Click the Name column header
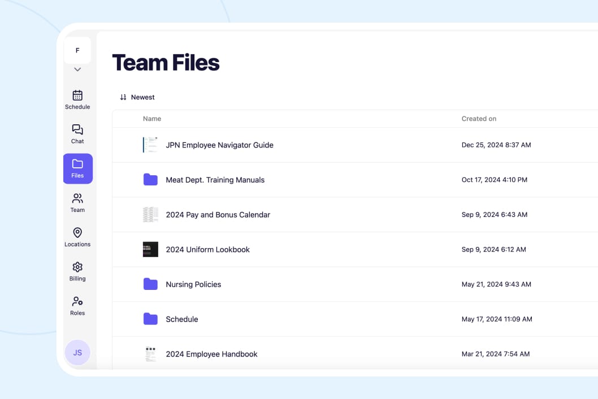 tap(152, 119)
